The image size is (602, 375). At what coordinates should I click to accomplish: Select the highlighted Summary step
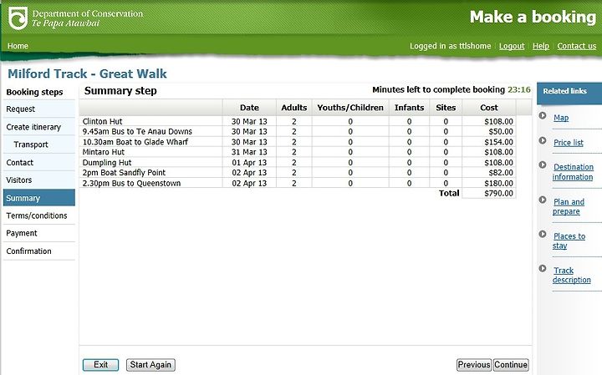tap(38, 198)
